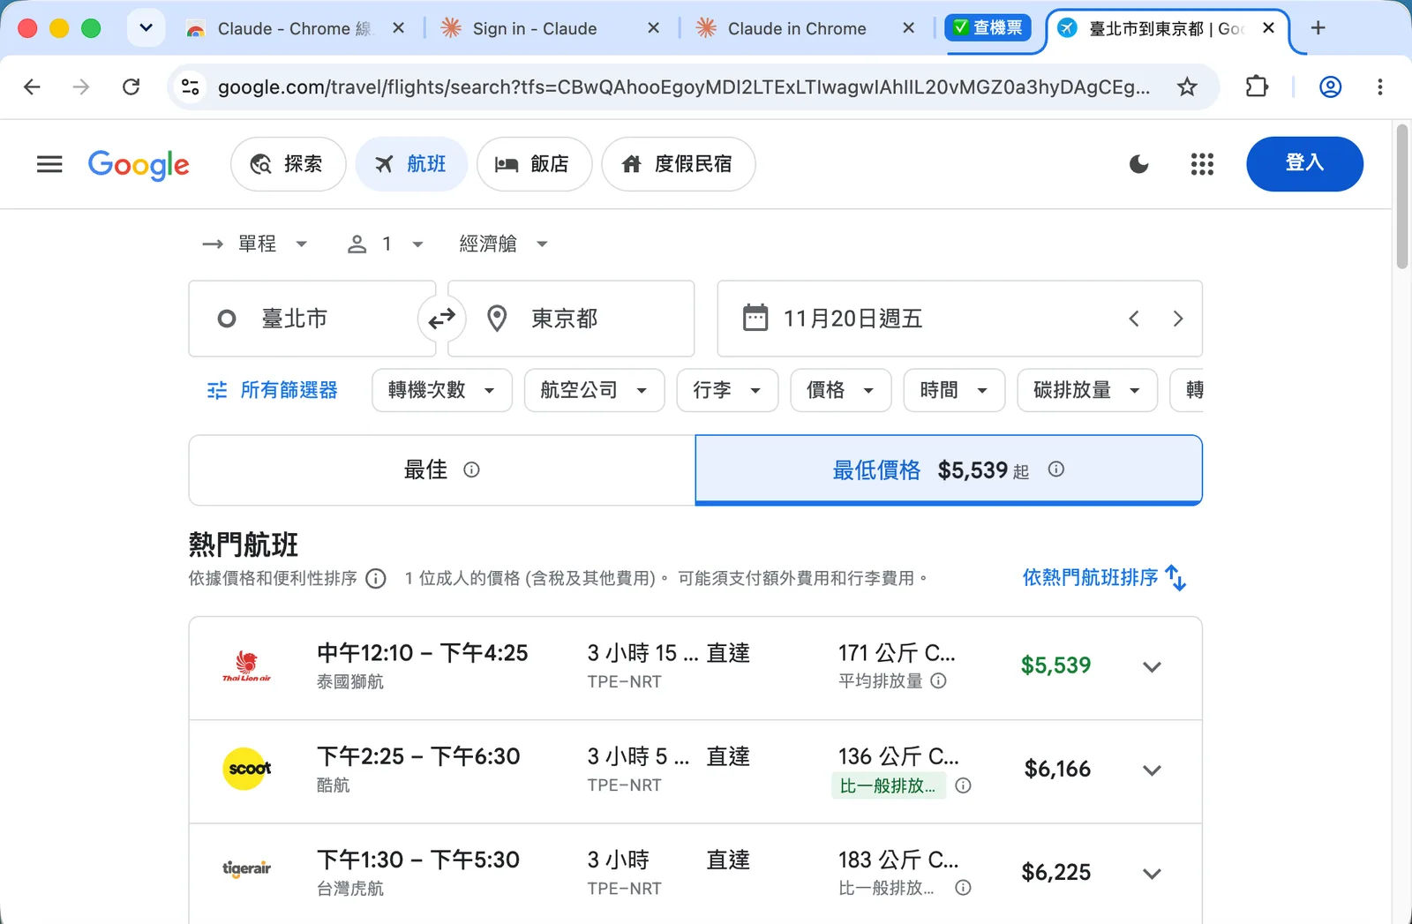Expand the 泰國獅航 $5,539 flight details
The image size is (1412, 924).
click(1152, 667)
